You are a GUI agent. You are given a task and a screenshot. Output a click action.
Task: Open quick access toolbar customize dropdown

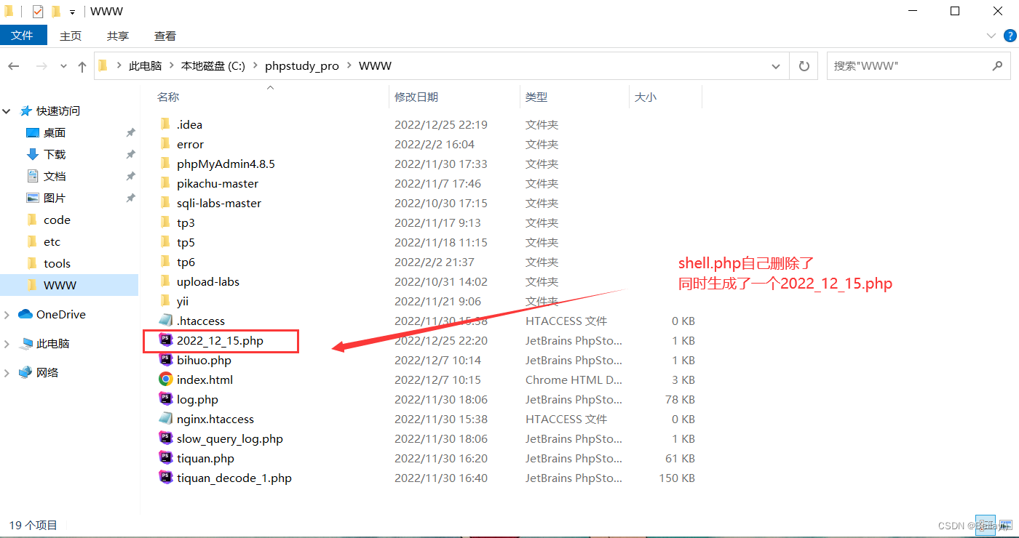tap(72, 12)
